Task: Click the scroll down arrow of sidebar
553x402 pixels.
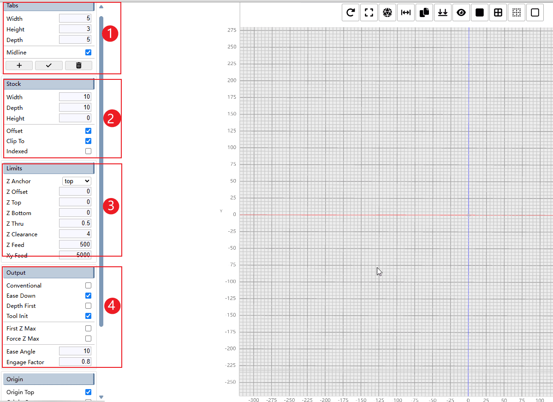Action: (101, 397)
